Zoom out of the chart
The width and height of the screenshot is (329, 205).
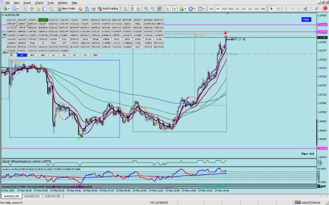pyautogui.click(x=153, y=9)
